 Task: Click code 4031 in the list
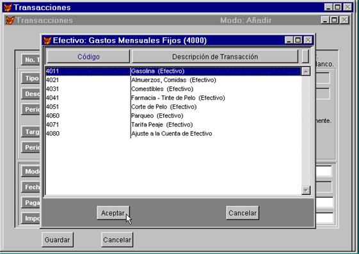click(x=52, y=89)
